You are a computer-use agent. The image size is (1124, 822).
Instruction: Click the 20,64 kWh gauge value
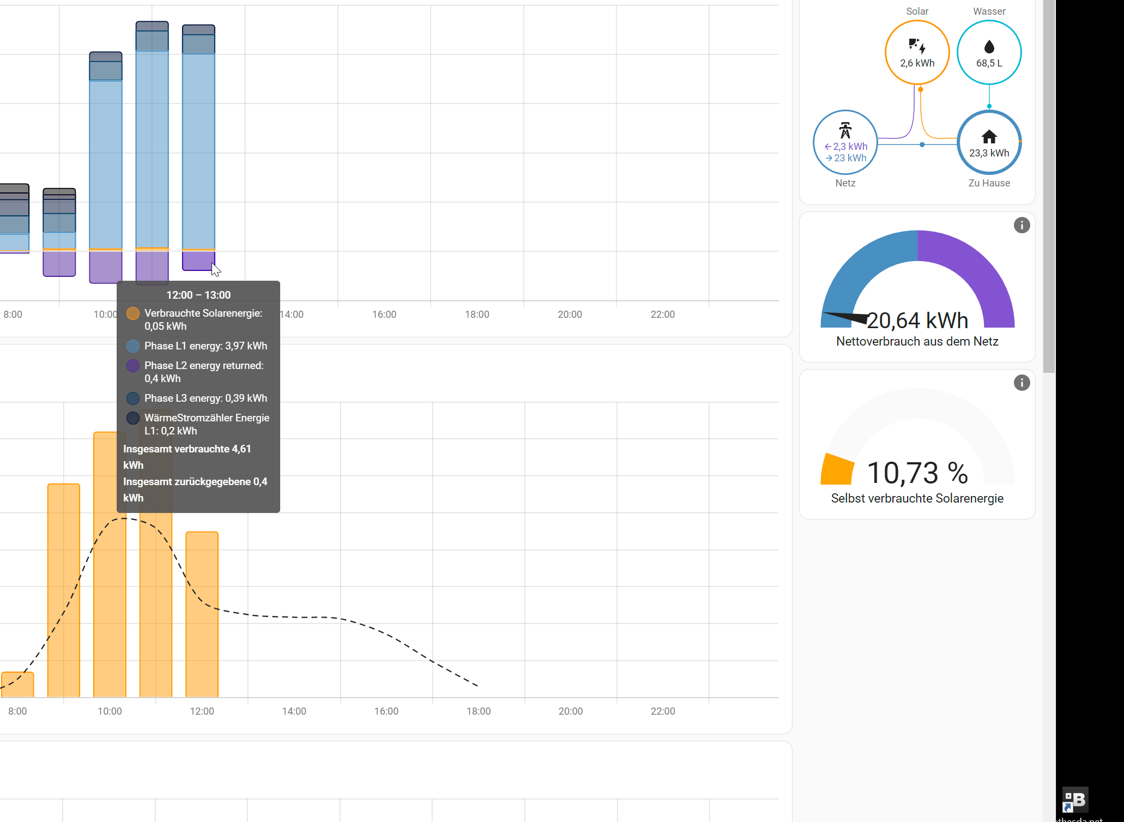(x=917, y=321)
